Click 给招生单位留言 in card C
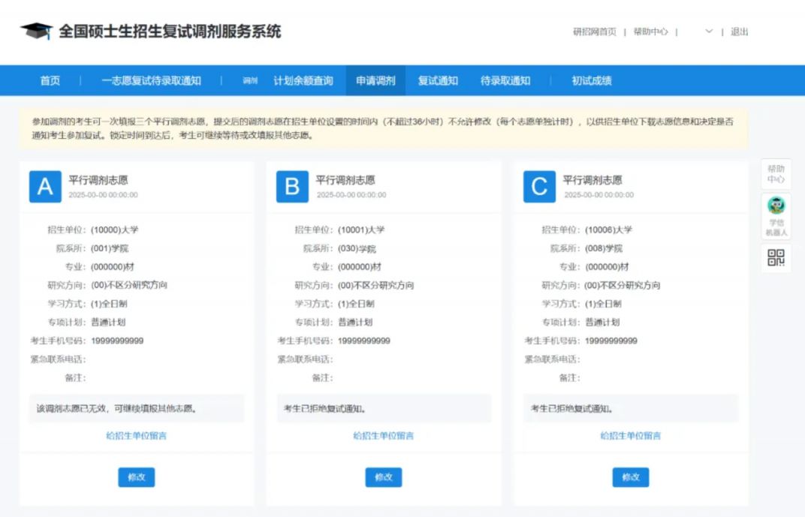Screen dimensions: 805x517 coord(631,435)
